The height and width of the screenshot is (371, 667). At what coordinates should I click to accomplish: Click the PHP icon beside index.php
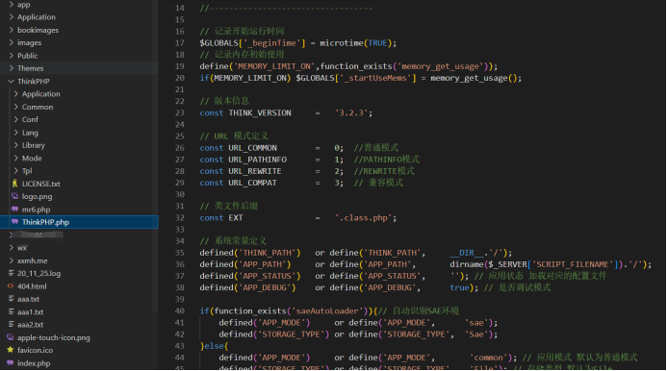tap(11, 363)
